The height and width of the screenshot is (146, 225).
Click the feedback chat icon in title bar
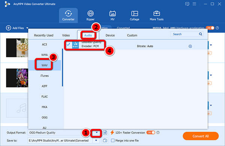point(187,4)
